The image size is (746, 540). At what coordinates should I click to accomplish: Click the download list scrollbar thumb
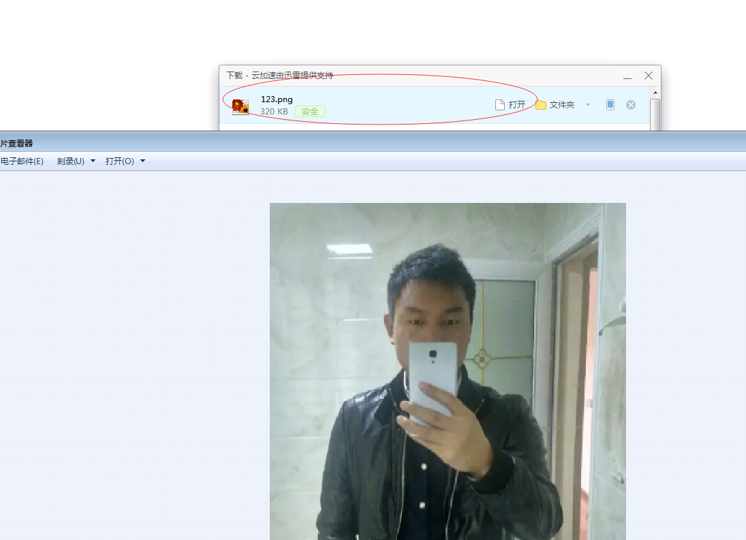coord(655,114)
